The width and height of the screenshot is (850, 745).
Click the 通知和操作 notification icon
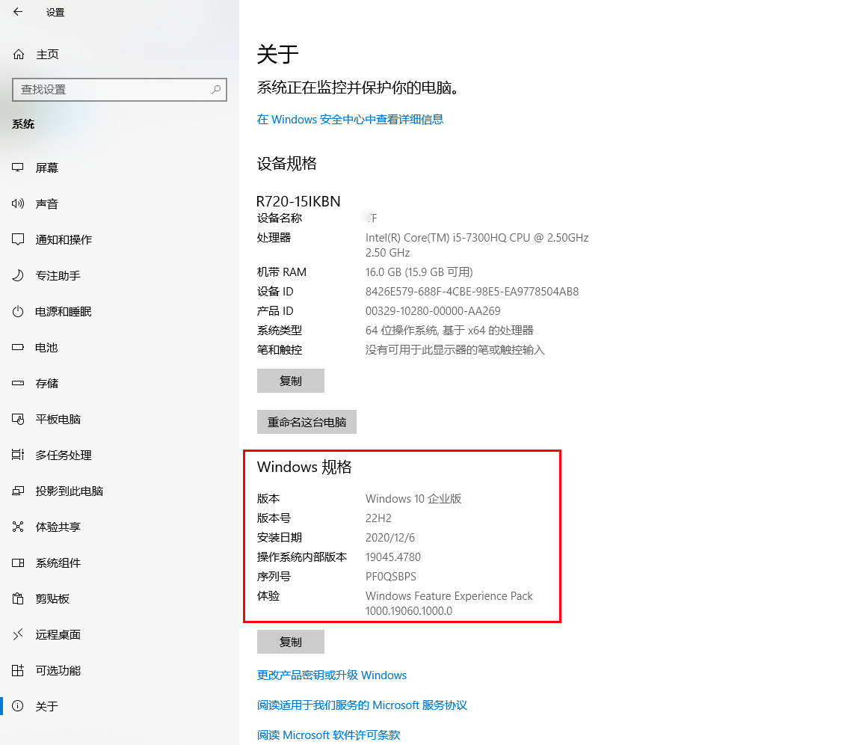click(x=18, y=239)
